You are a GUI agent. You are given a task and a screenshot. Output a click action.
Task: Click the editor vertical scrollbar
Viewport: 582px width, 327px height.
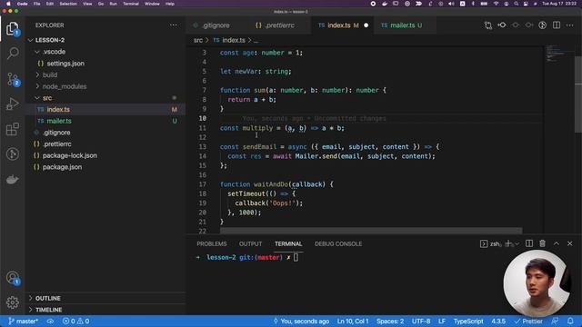pos(578,94)
